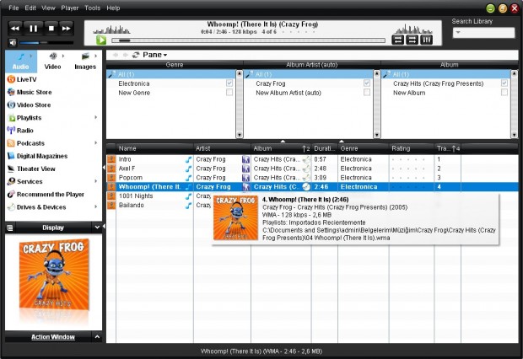Mute the speaker volume icon

coord(13,42)
